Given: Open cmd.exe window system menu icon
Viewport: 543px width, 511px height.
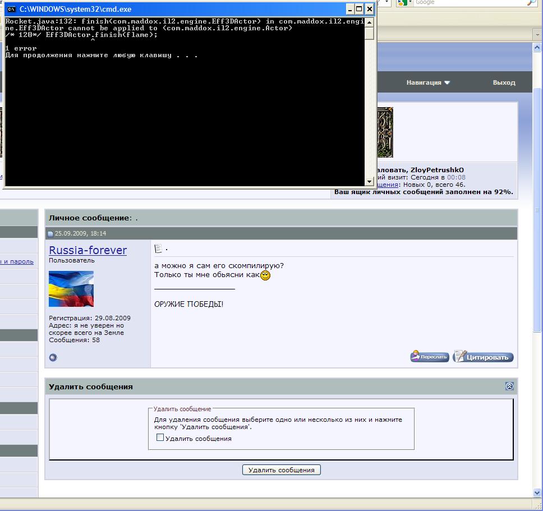Looking at the screenshot, I should pyautogui.click(x=11, y=10).
